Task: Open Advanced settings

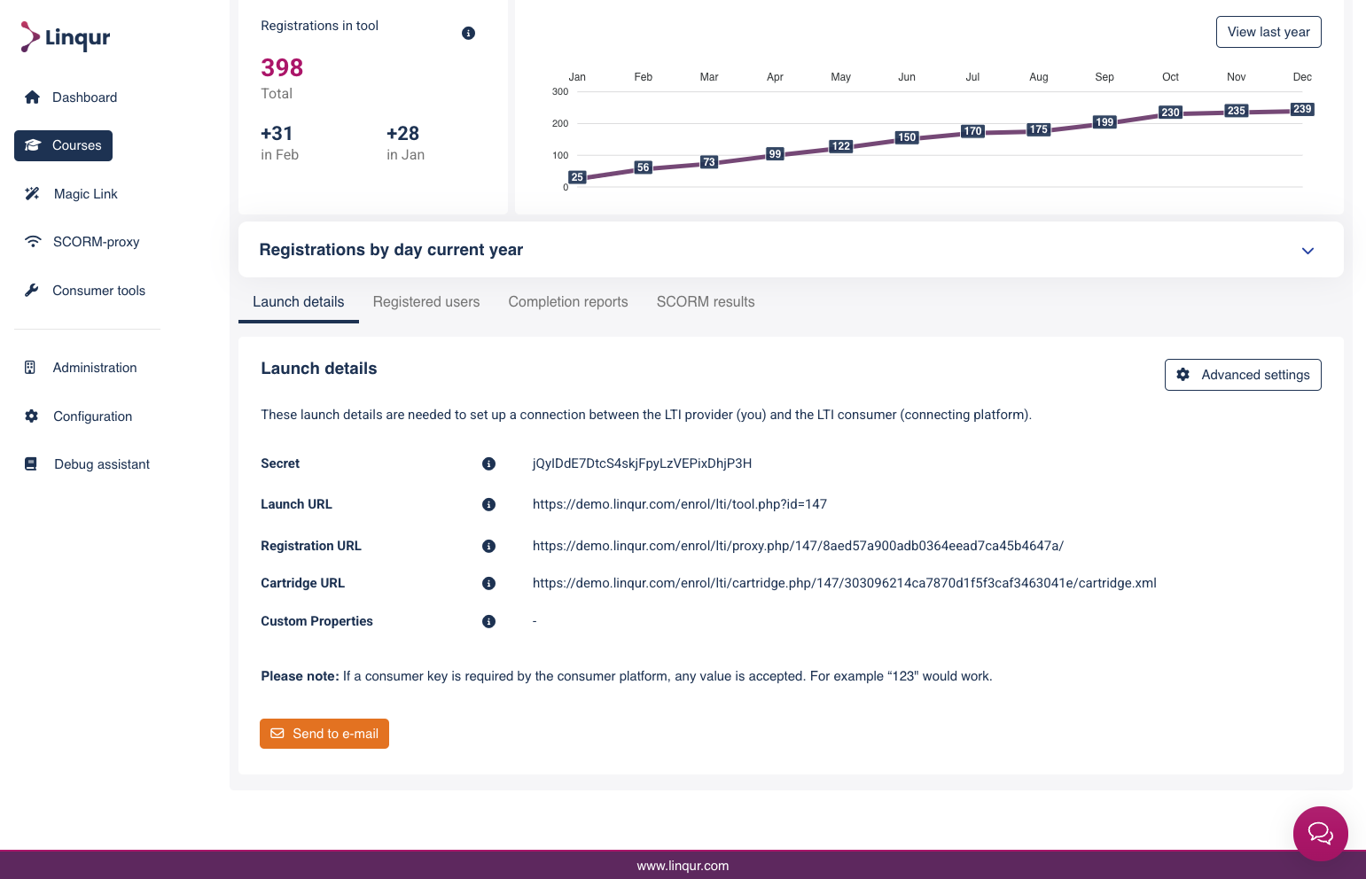Action: (x=1243, y=375)
